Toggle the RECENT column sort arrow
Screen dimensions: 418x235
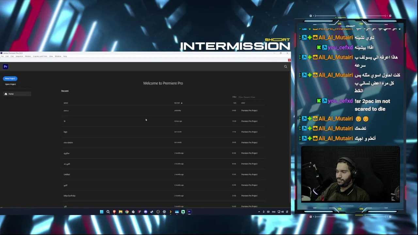[x=182, y=103]
